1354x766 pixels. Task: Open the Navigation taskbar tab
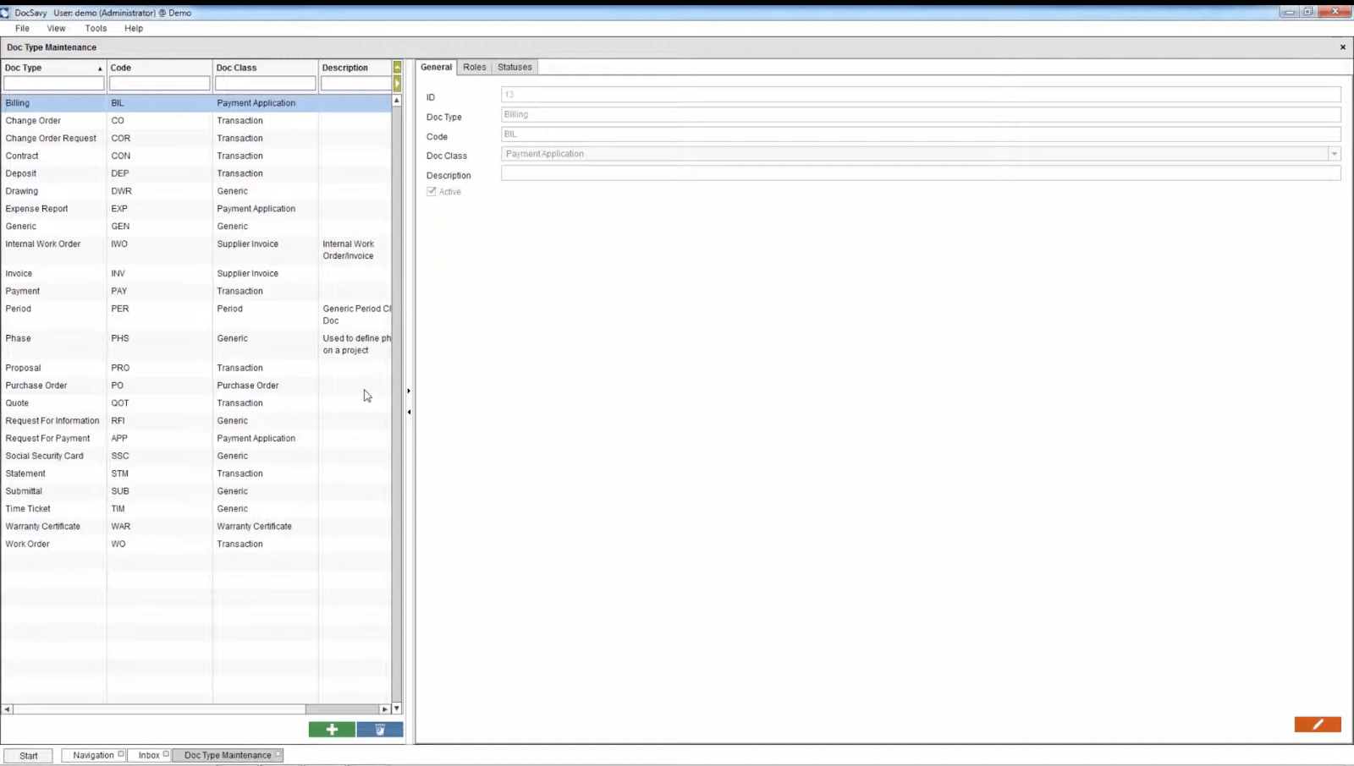93,754
